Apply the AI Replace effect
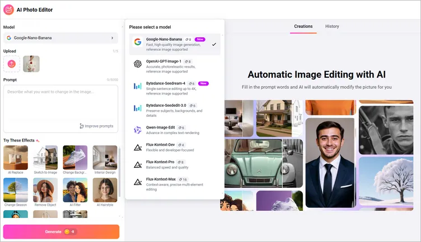This screenshot has height=242, width=421. (x=15, y=158)
